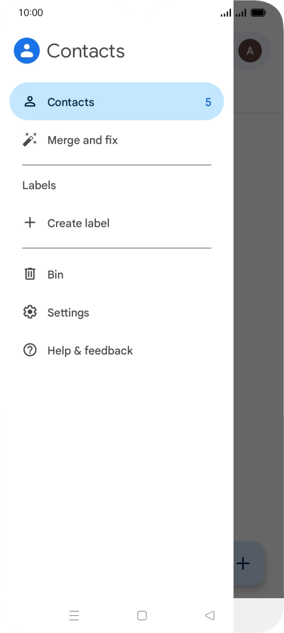Screen dimensions: 284x633
Task: Select the Contacts menu item
Action: coord(117,102)
